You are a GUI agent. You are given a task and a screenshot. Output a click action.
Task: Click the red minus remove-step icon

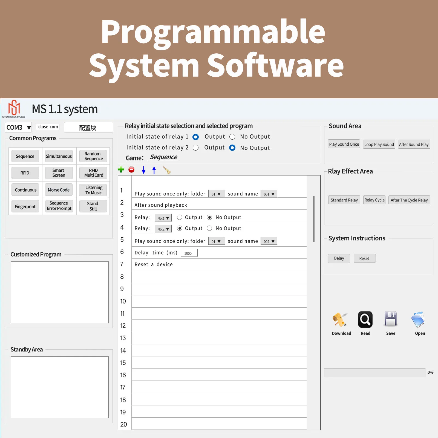click(x=131, y=170)
